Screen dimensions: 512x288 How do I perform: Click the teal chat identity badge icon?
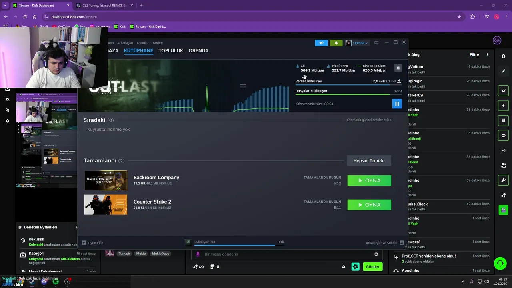355,267
